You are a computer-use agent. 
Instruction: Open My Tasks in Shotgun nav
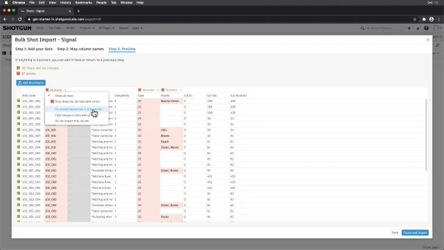pos(55,28)
